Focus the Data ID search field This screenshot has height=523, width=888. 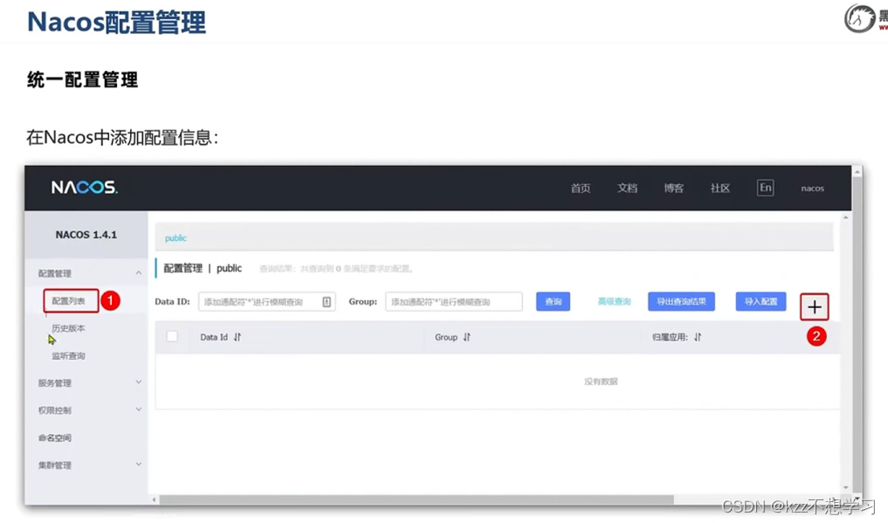pos(266,302)
